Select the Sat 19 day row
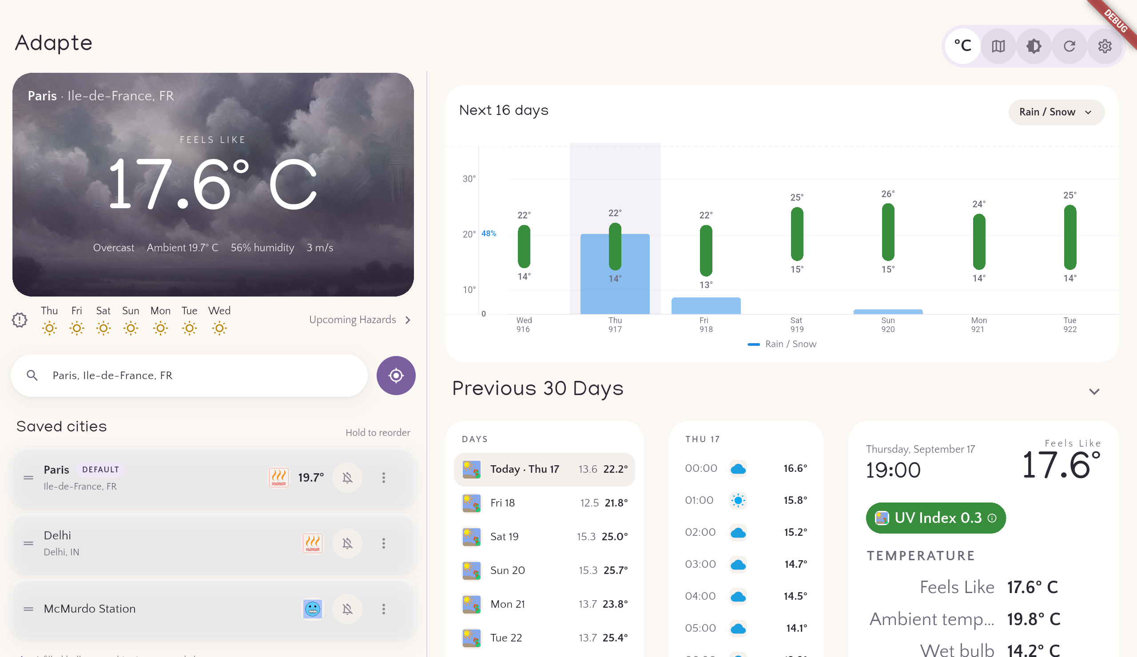Image resolution: width=1137 pixels, height=657 pixels. click(x=544, y=537)
